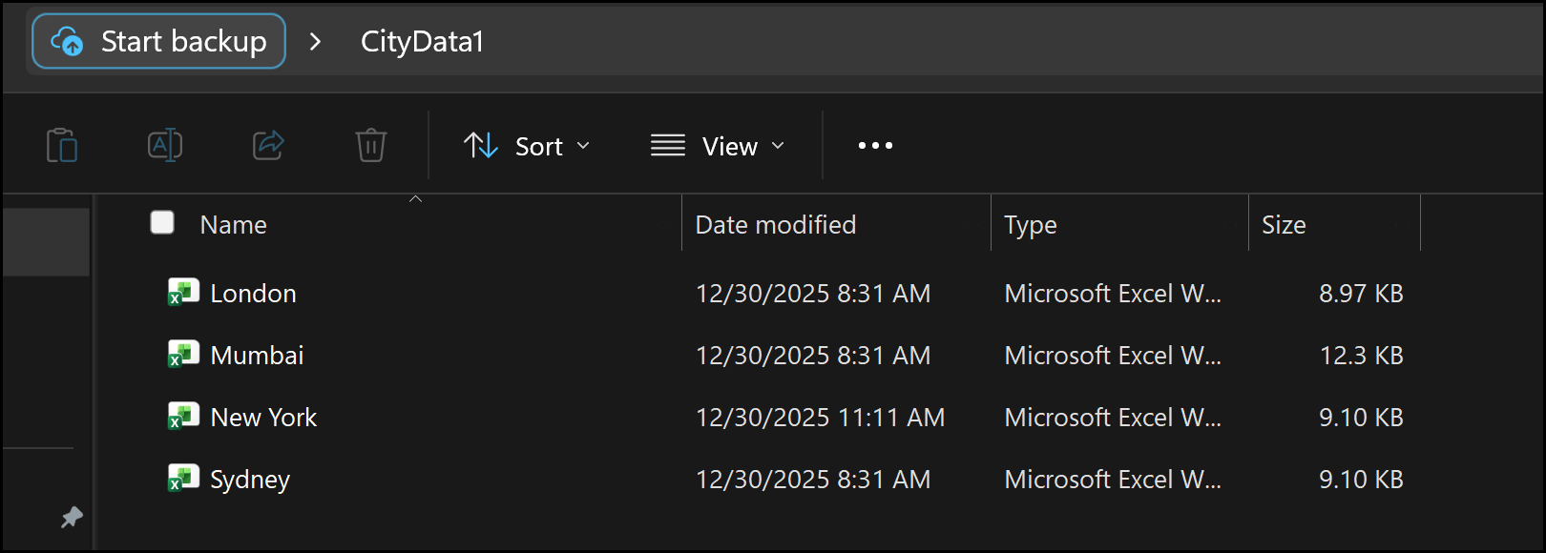This screenshot has height=553, width=1546.
Task: Select the Mumbai file name
Action: click(x=257, y=356)
